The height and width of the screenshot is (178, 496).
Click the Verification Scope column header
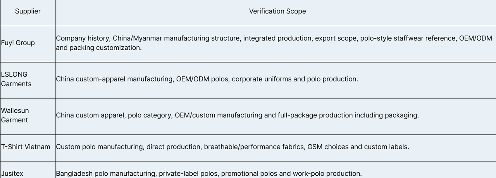(x=277, y=11)
